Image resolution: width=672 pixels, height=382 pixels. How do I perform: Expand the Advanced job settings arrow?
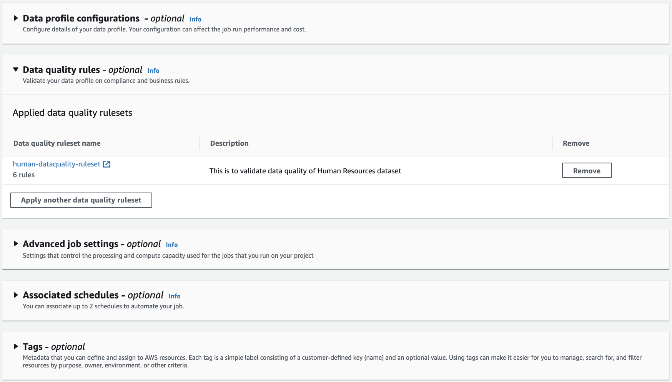tap(16, 244)
